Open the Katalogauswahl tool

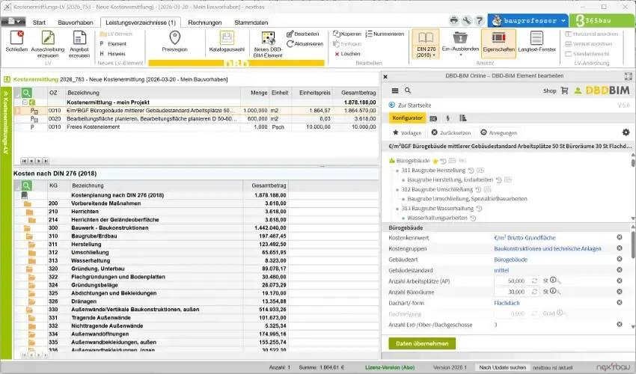(x=227, y=41)
